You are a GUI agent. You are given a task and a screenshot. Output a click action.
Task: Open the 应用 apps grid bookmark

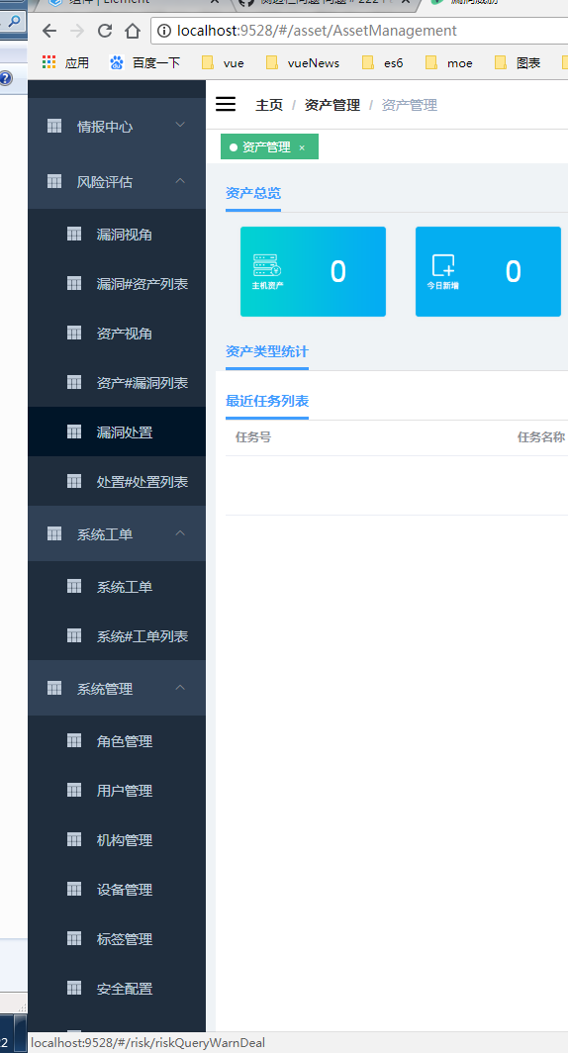[x=65, y=63]
